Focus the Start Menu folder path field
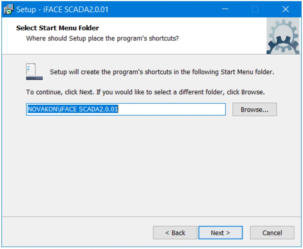This screenshot has height=249, width=303. point(126,109)
